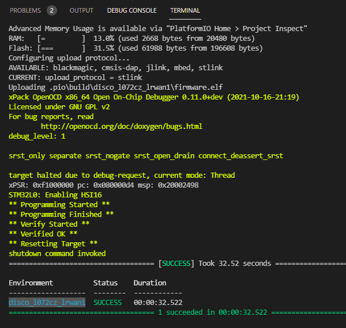Viewport: 346px width, 328px height.
Task: Click the xPSR register values line
Action: (103, 185)
